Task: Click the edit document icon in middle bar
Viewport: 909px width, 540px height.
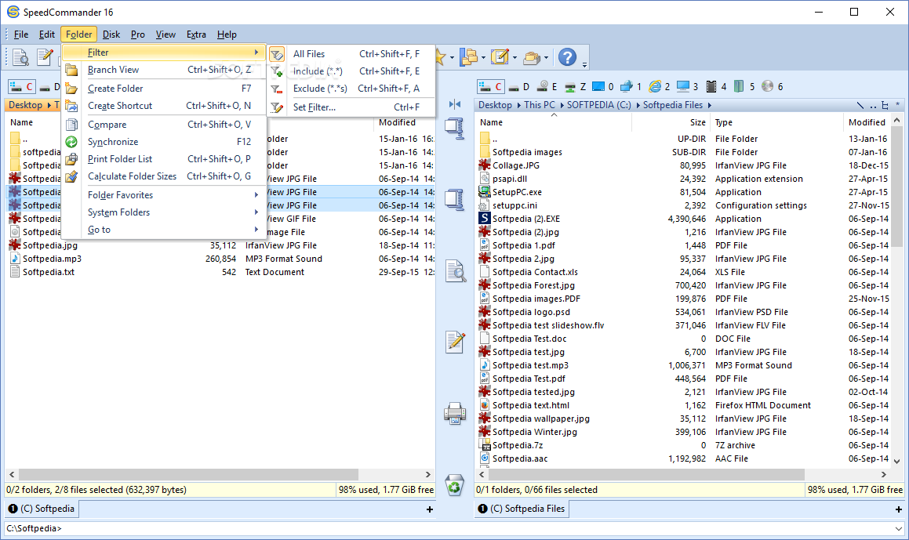Action: [456, 342]
